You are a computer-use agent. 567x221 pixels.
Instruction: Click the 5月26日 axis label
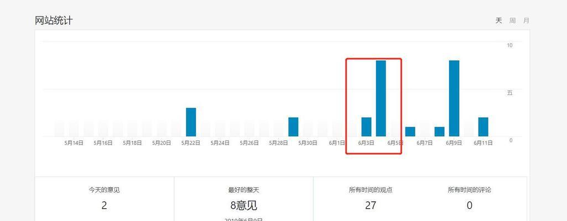(x=249, y=143)
